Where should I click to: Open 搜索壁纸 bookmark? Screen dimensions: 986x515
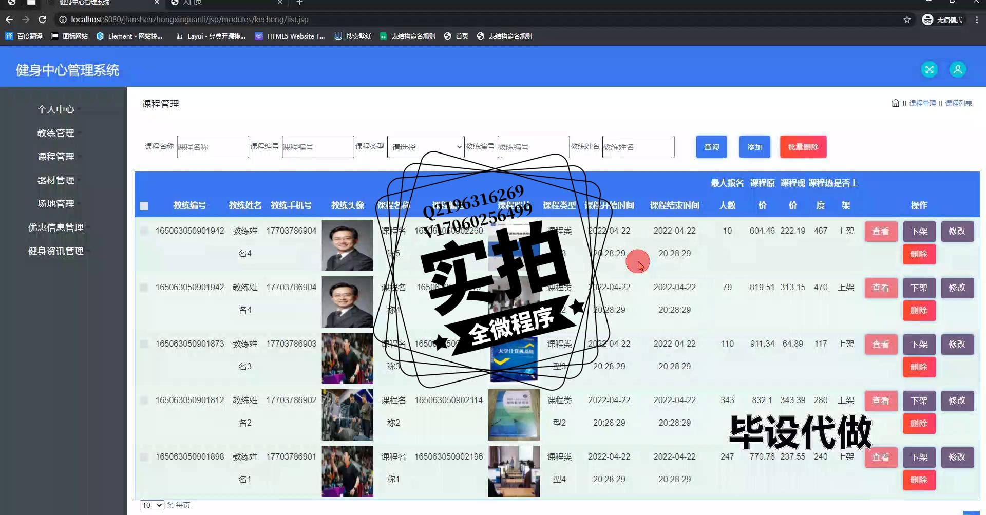(353, 36)
